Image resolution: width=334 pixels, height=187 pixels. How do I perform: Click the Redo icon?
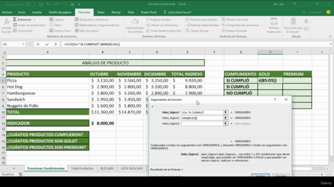click(x=56, y=4)
